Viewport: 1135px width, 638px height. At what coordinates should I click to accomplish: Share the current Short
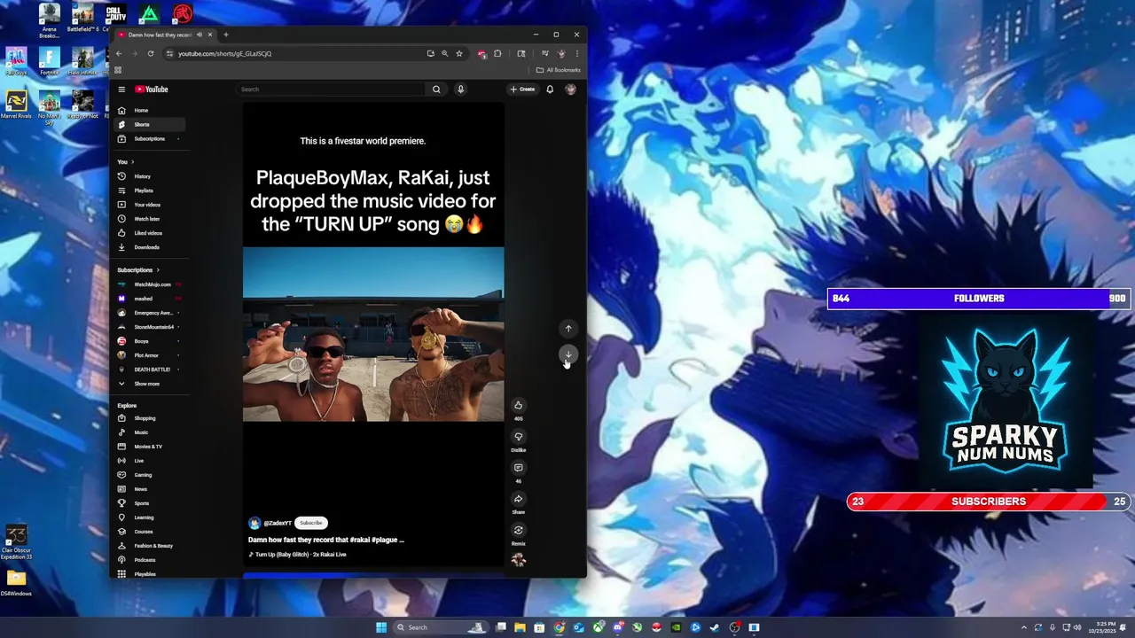[x=519, y=499]
